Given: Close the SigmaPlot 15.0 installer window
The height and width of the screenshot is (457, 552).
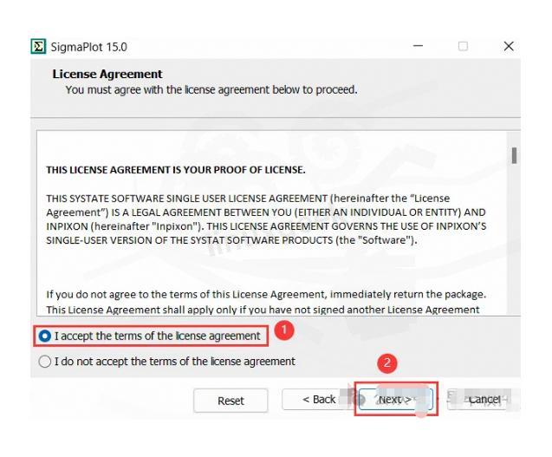Looking at the screenshot, I should coord(509,46).
